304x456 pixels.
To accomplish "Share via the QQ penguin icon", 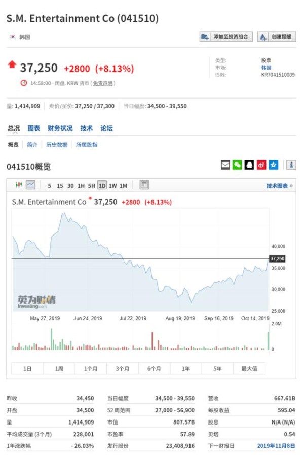I will 249,165.
